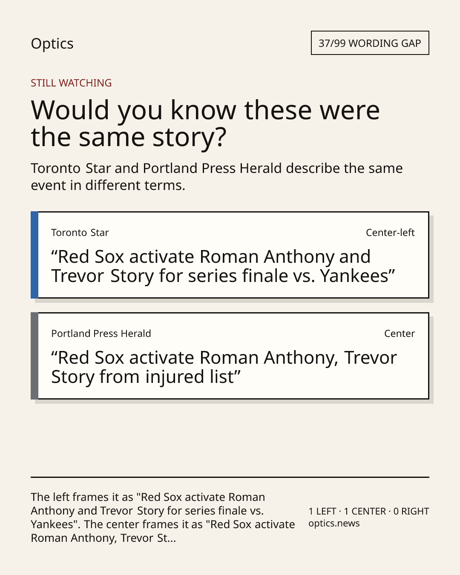
Task: Click the '1 LEFT · 1 CENTER · 0 RIGHT' count
Action: click(x=369, y=511)
